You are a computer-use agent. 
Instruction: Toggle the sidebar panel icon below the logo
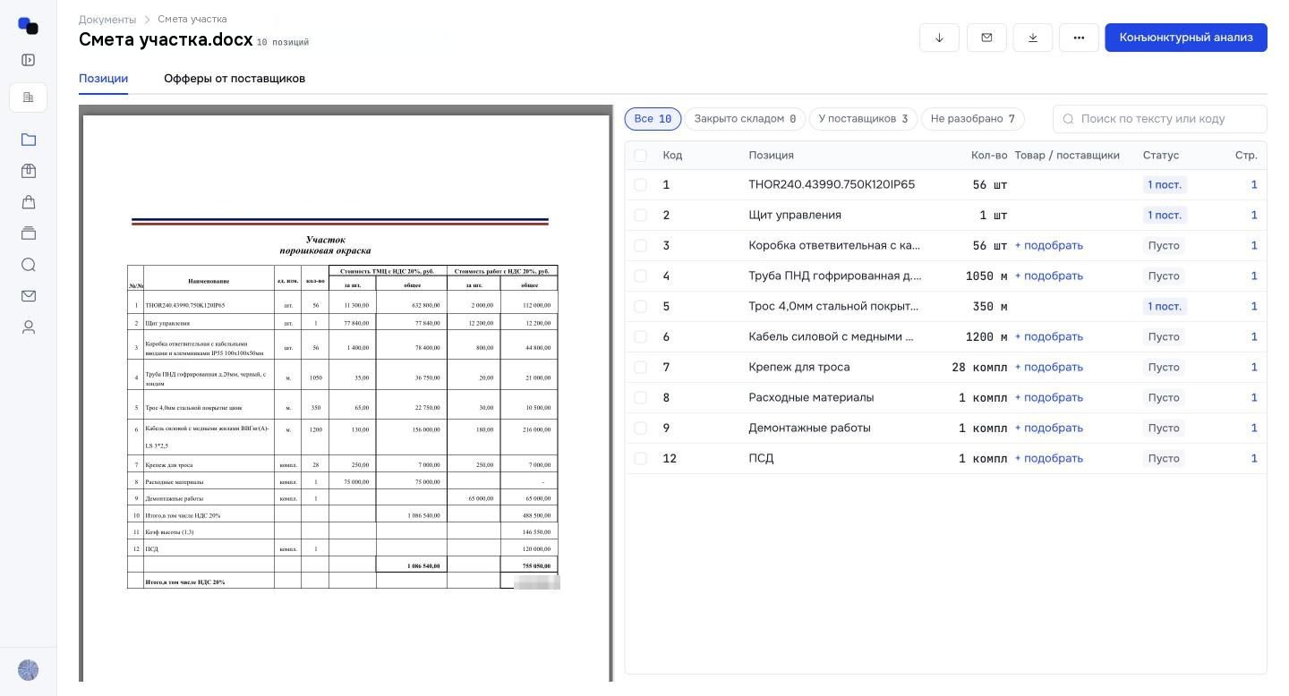(x=29, y=60)
